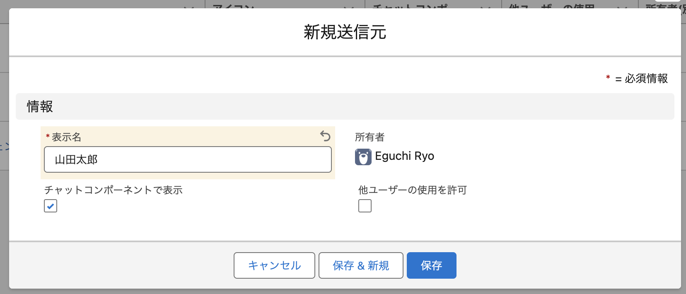
Task: Click the チャットコンポ column header text
Action: pos(409,6)
